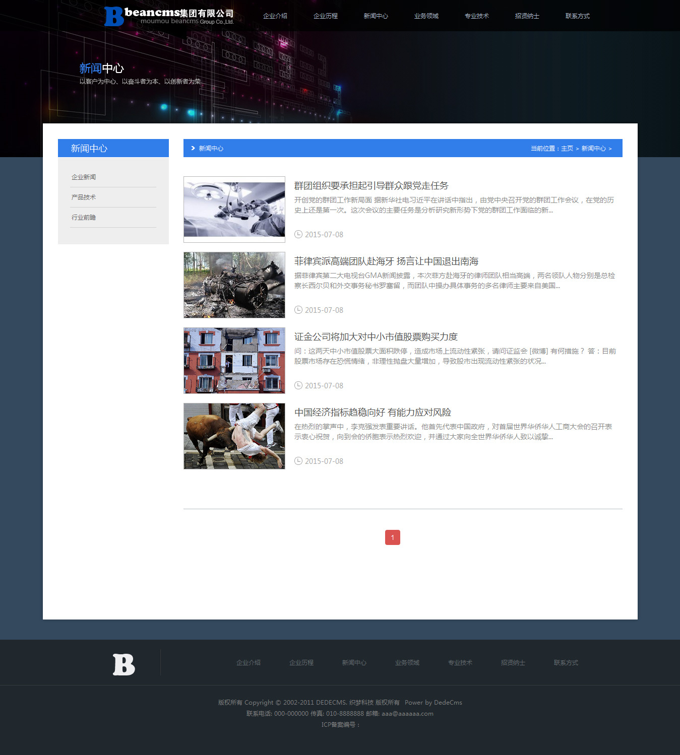Open the 产品技术 sidebar category

[84, 197]
